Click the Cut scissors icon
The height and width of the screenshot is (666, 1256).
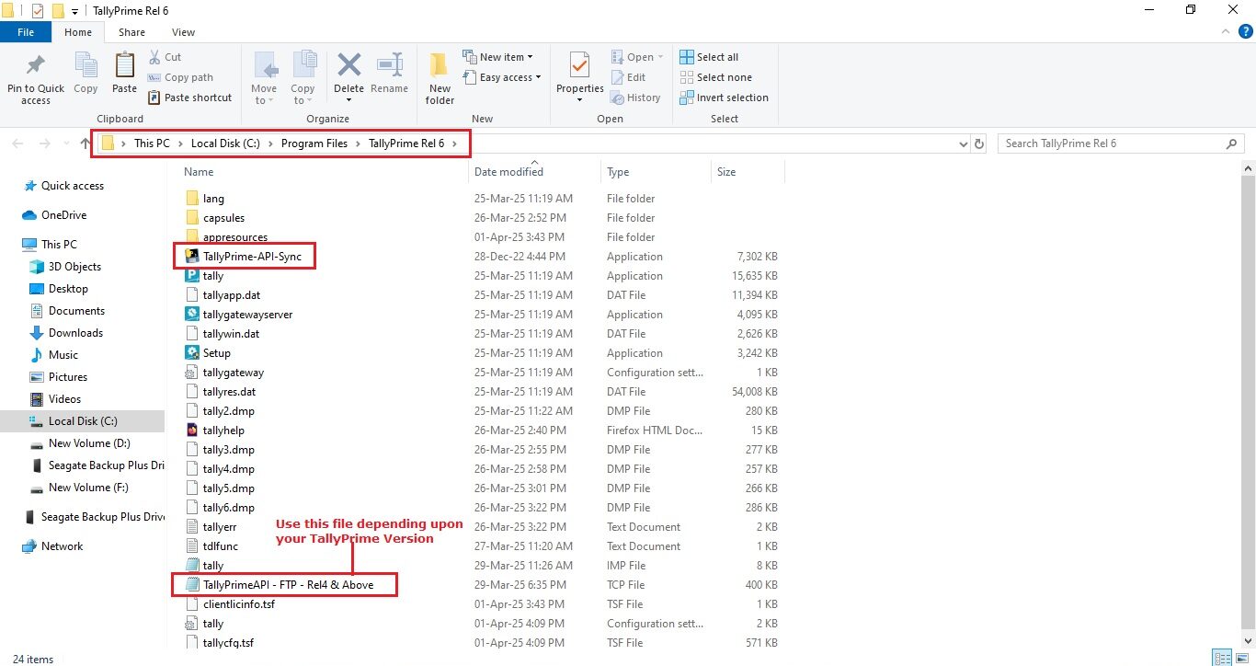click(x=154, y=57)
